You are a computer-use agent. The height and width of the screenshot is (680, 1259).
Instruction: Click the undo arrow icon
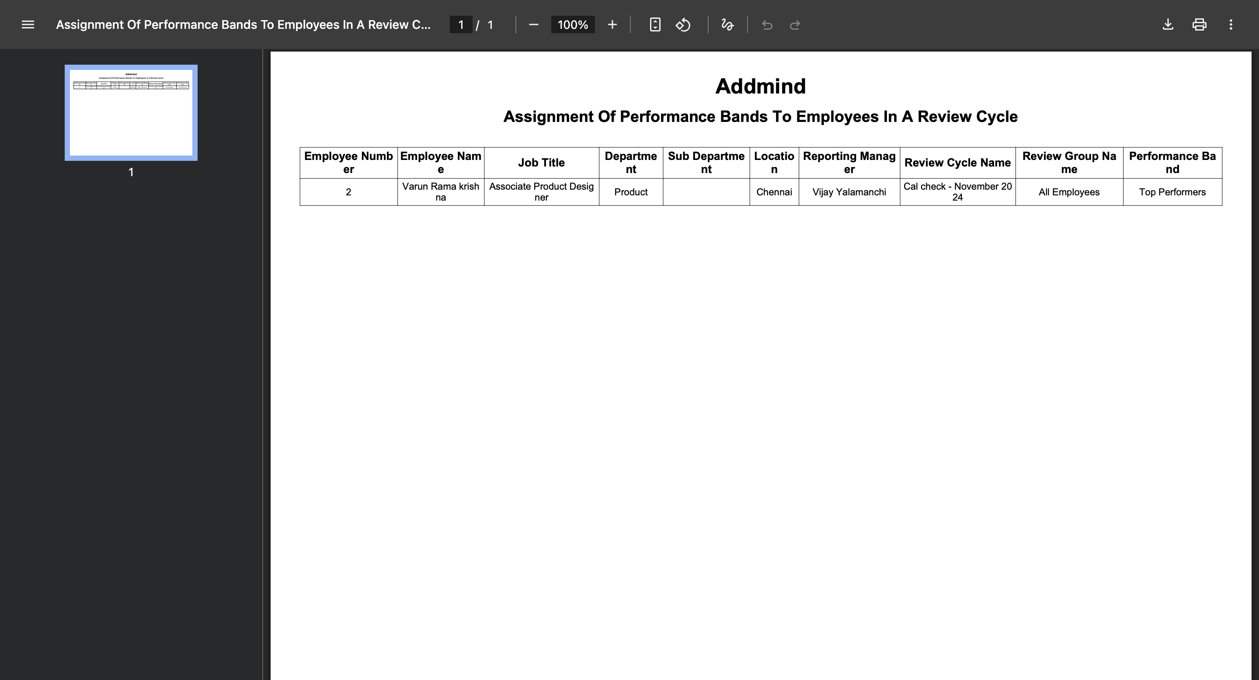[767, 25]
